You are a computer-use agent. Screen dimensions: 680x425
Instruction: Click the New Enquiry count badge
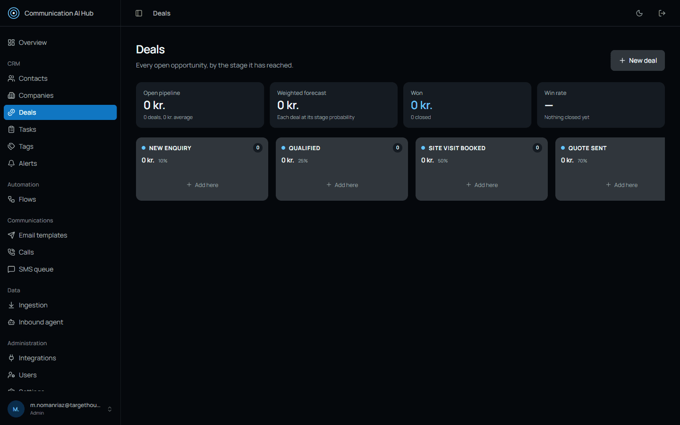click(258, 148)
